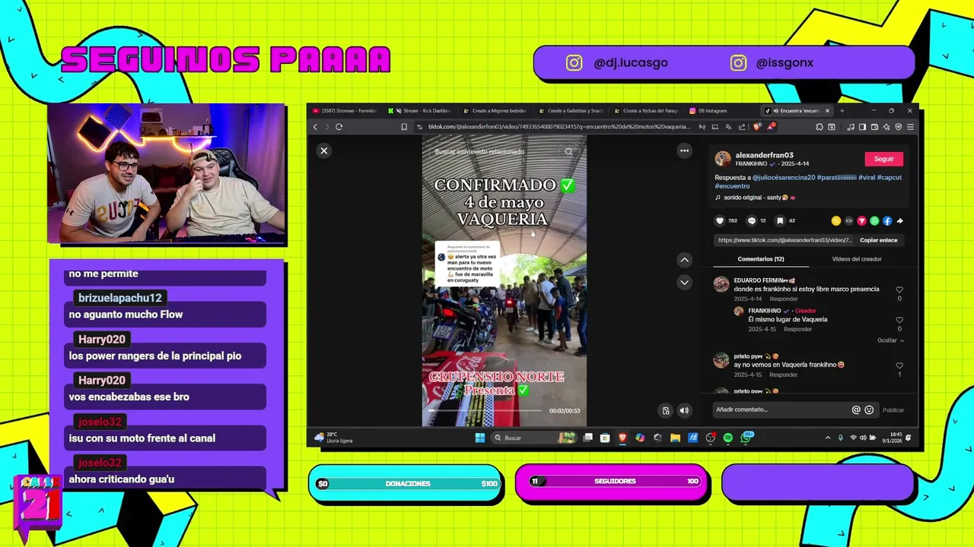Image resolution: width=974 pixels, height=547 pixels.
Task: Like the video with the heart icon (782)
Action: [720, 220]
